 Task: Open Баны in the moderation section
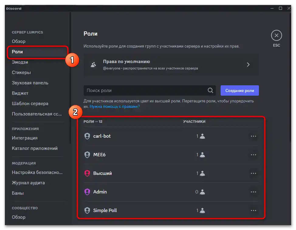click(x=18, y=193)
